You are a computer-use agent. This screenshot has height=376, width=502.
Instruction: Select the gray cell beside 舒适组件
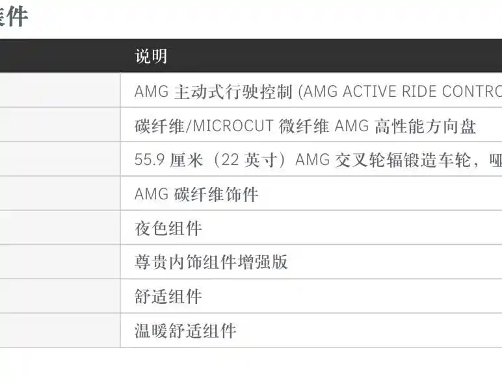point(60,296)
